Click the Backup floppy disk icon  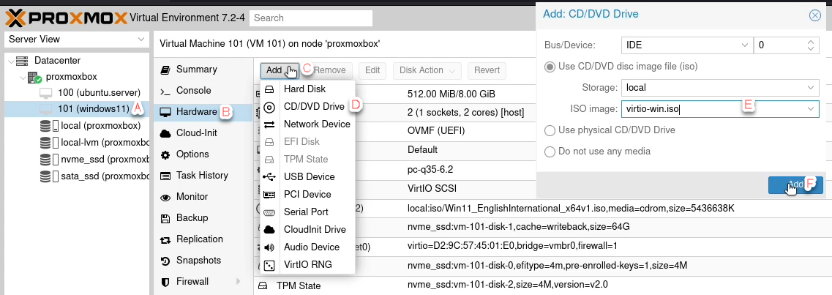[165, 218]
